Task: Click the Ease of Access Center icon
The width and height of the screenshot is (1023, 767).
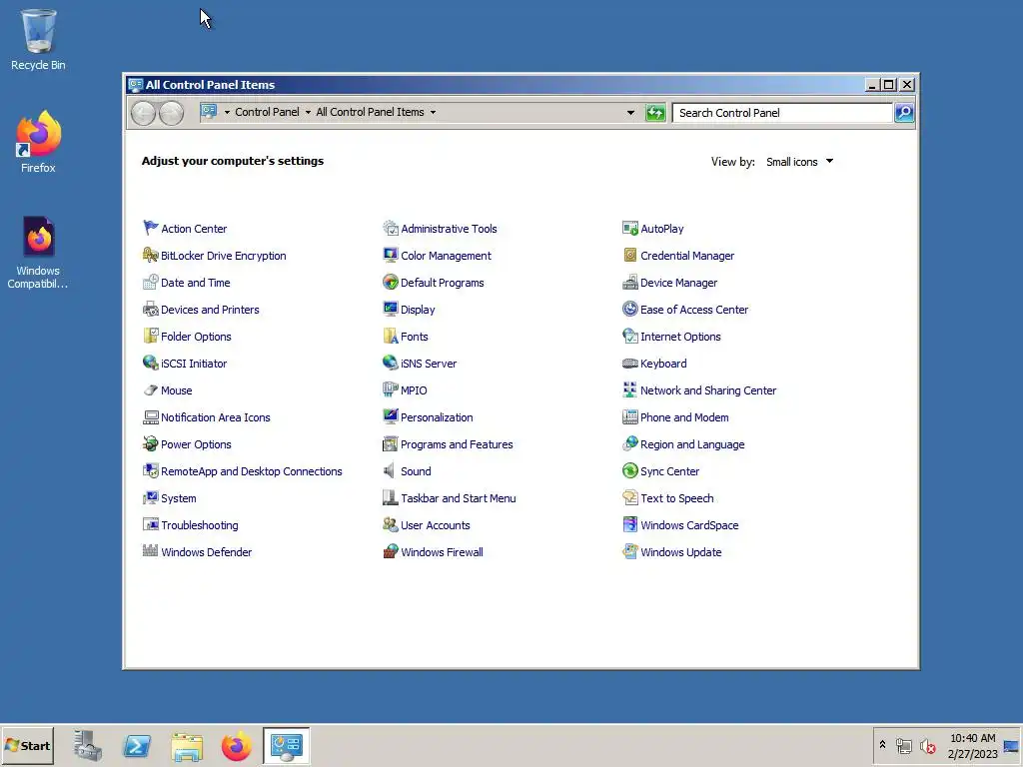Action: pyautogui.click(x=630, y=310)
